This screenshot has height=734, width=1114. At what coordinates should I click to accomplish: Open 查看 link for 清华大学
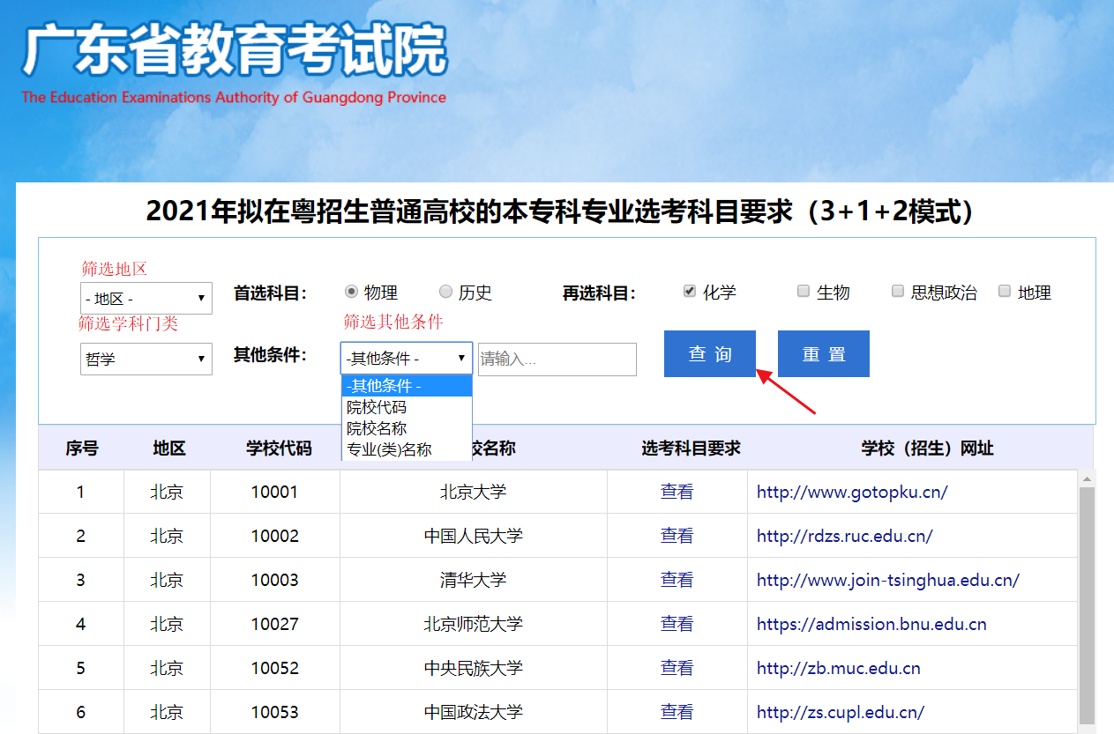point(677,580)
